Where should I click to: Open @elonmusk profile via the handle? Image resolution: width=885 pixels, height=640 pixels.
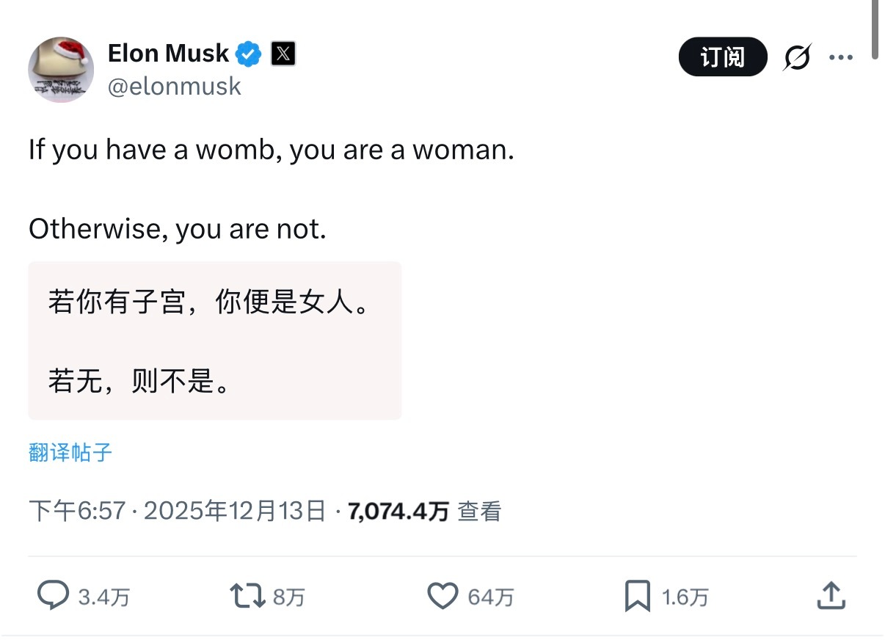(174, 86)
